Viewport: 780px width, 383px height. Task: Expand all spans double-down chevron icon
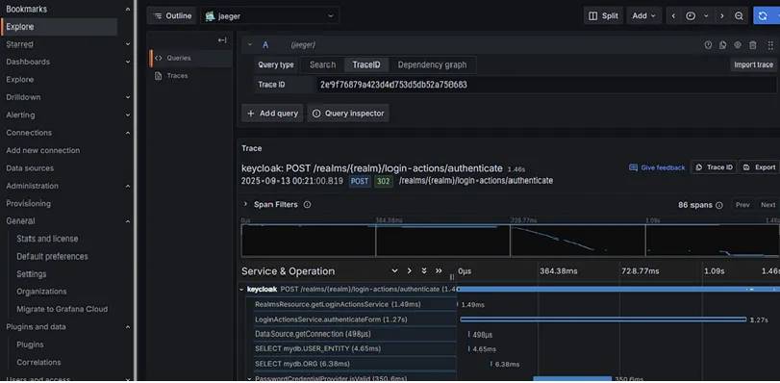tap(424, 271)
